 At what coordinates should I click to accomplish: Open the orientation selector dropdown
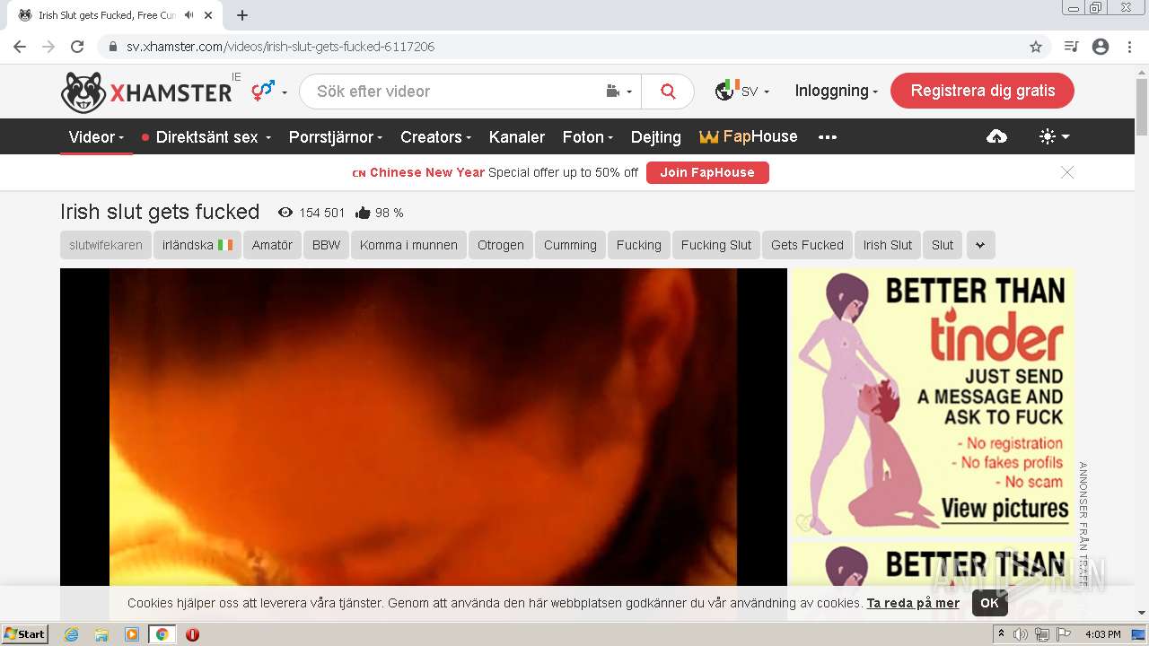tap(269, 91)
